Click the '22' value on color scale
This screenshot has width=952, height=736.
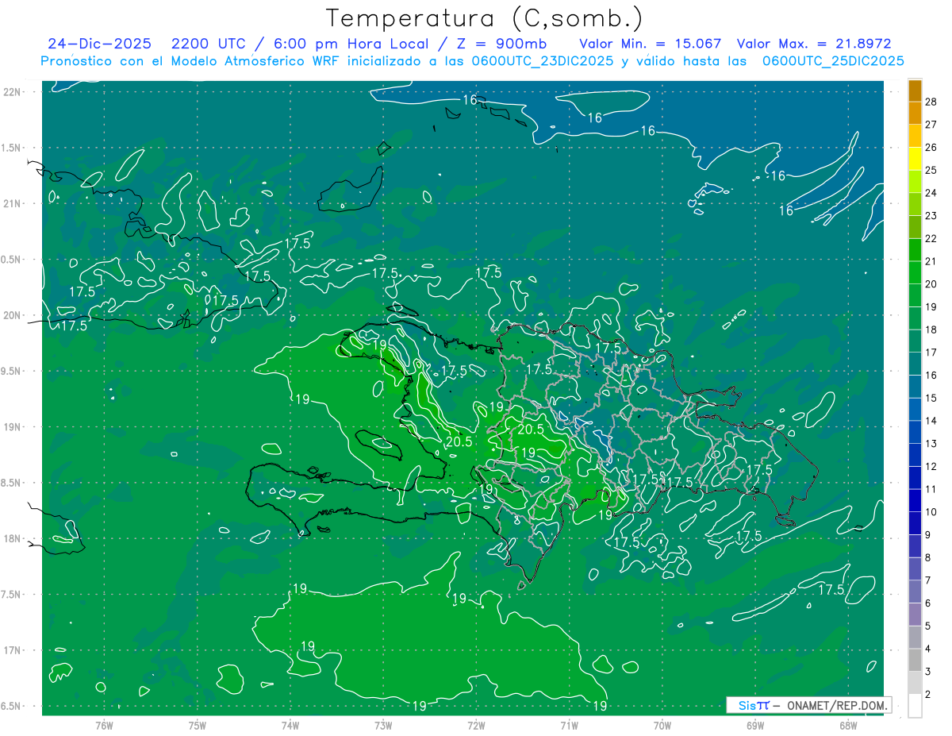tap(931, 238)
